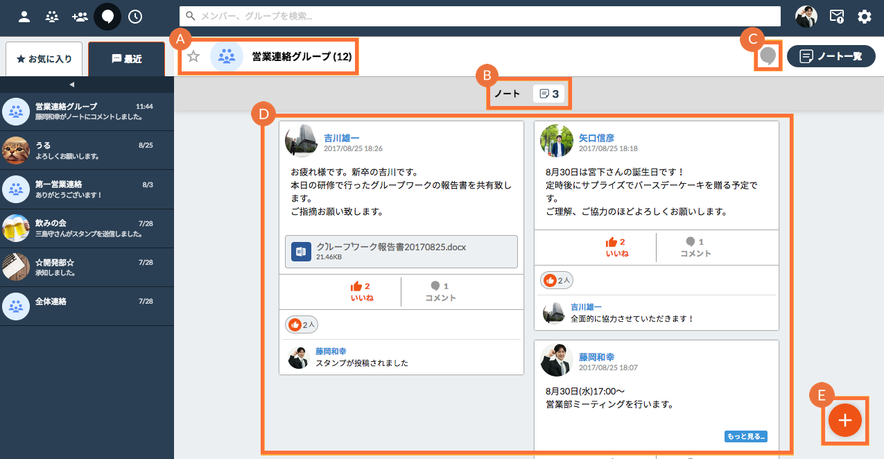Collapse sidebar with the small triangle arrow
Image resolution: width=884 pixels, height=459 pixels.
(71, 85)
